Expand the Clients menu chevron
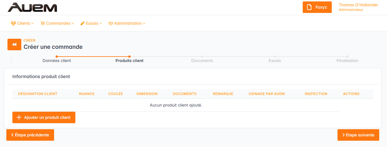The height and width of the screenshot is (147, 387). 33,24
